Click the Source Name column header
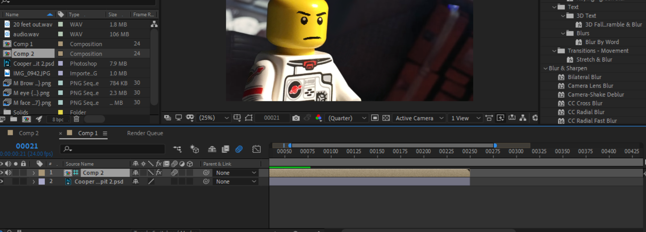646x232 pixels. (x=80, y=164)
